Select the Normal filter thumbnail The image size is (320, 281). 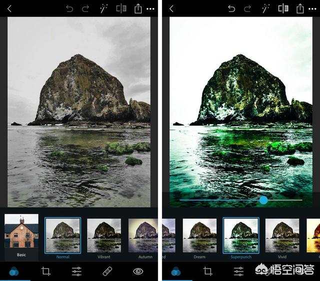click(x=62, y=235)
